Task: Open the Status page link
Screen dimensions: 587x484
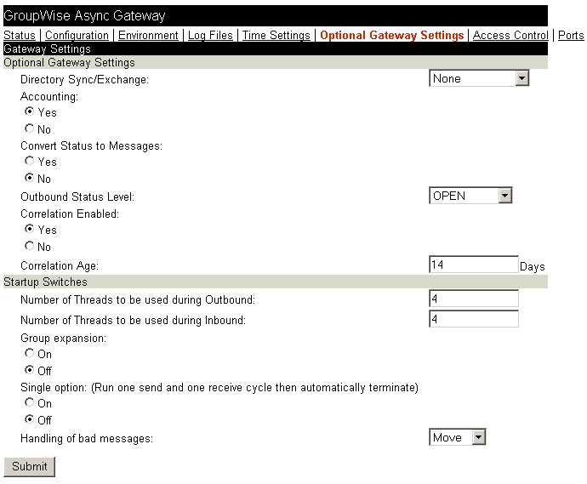Action: 20,35
